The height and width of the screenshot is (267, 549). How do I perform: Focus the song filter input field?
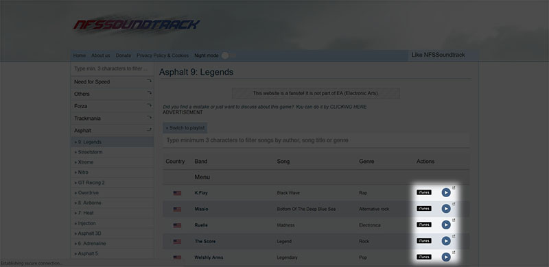(x=316, y=140)
